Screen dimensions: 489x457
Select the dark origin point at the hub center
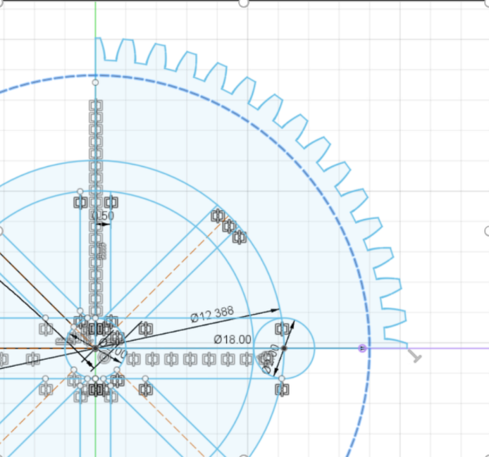(95, 348)
